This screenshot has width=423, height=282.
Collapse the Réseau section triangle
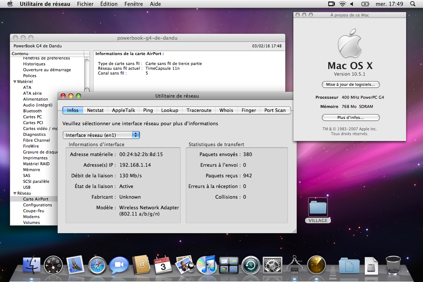(15, 193)
